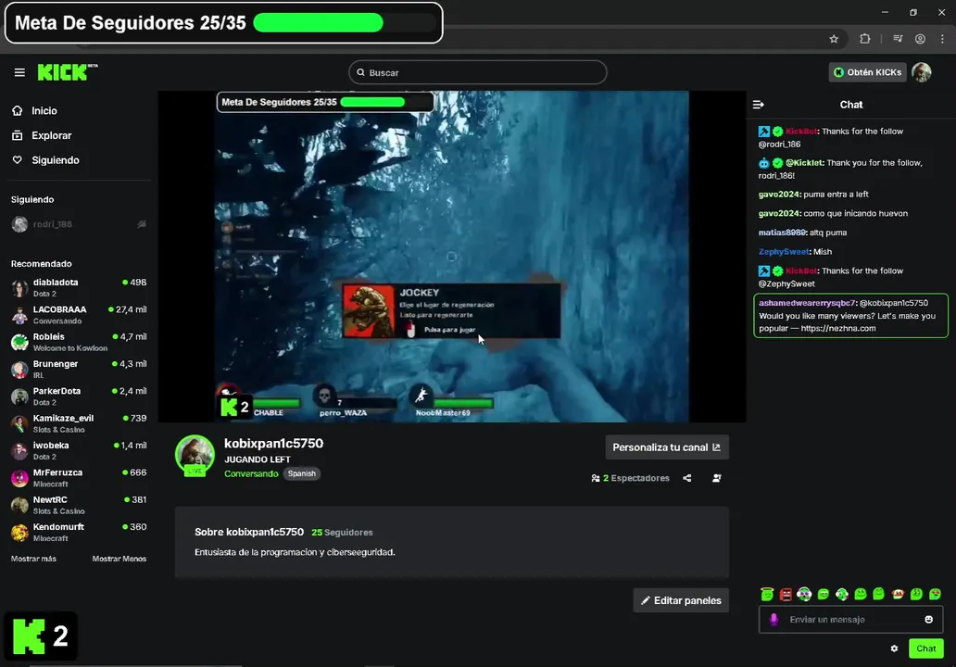
Task: Open followed channel rodri_186
Action: [x=79, y=224]
